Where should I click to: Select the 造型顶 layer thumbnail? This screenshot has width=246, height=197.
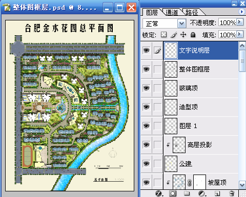pos(171,107)
